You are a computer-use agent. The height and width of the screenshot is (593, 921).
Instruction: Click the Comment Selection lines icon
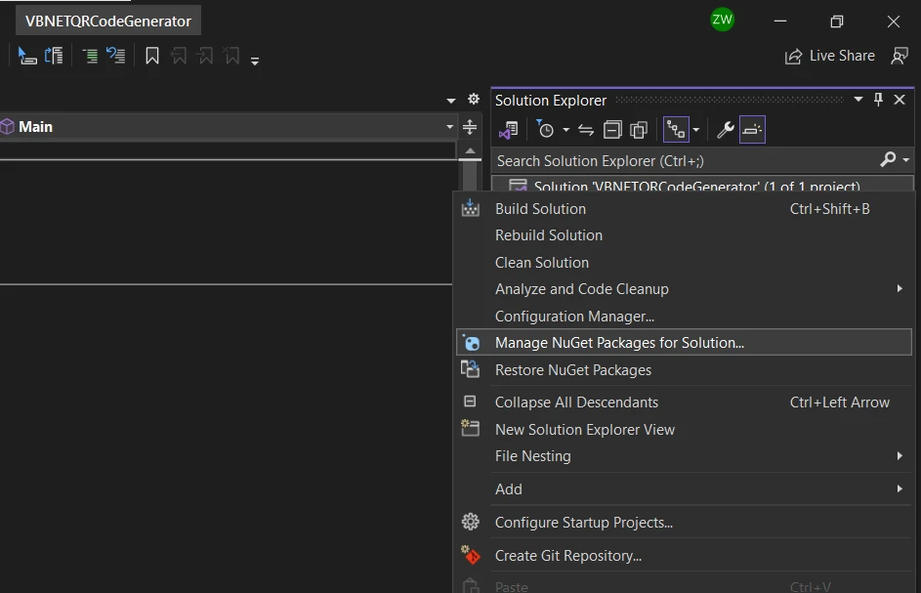(x=90, y=57)
